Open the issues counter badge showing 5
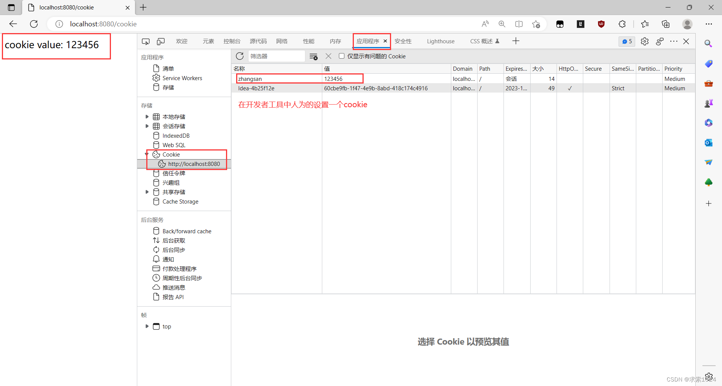 click(x=627, y=41)
